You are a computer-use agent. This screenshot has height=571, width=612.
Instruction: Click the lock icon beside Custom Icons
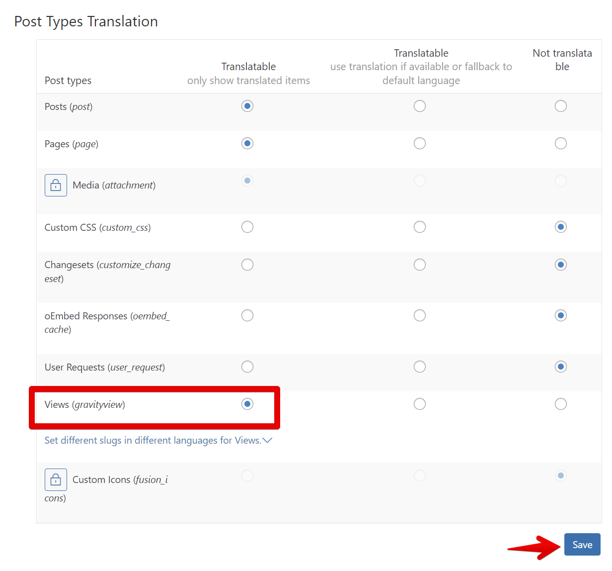click(x=56, y=479)
